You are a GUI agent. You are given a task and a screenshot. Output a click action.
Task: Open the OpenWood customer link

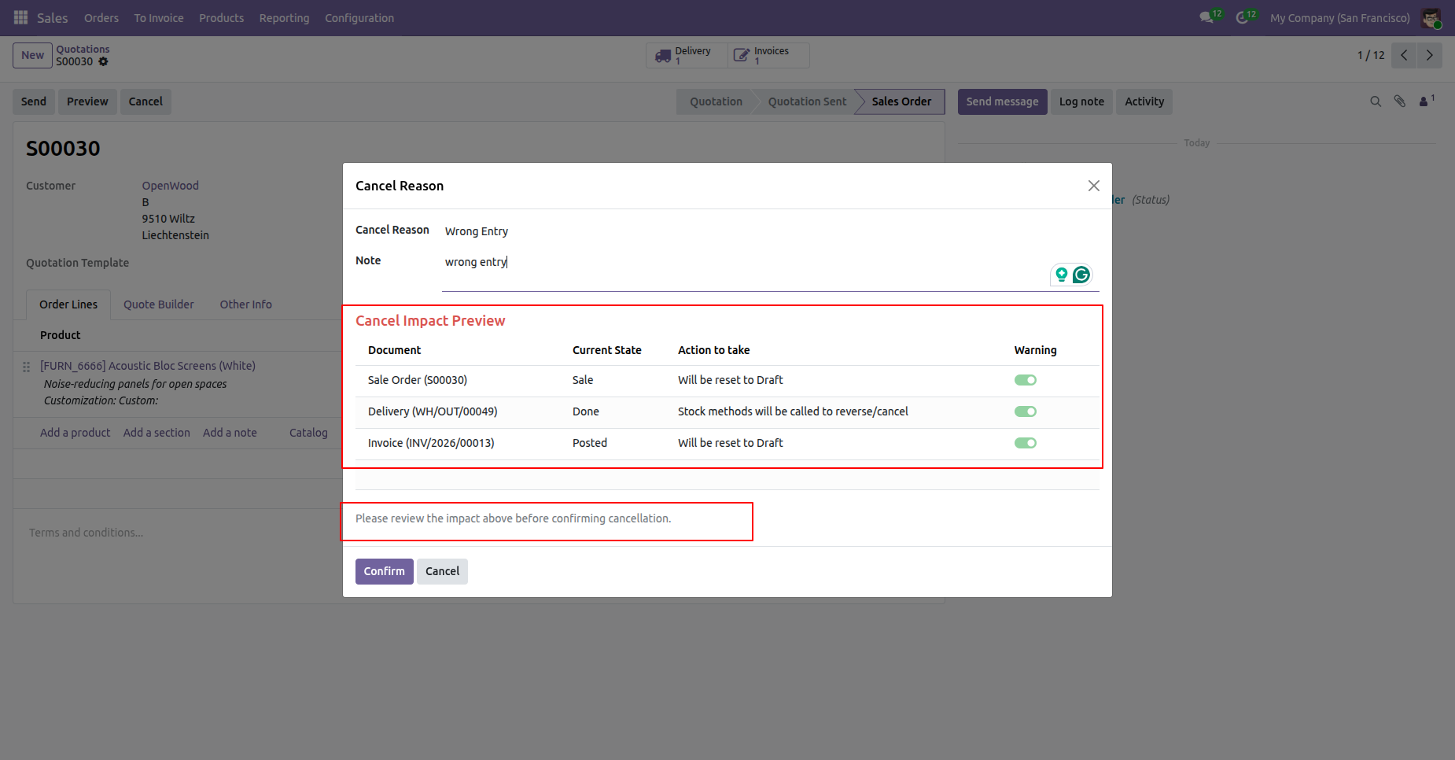pos(170,186)
